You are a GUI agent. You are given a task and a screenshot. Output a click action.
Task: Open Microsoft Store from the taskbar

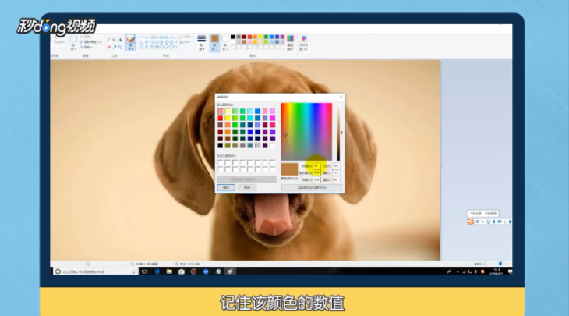pos(182,272)
